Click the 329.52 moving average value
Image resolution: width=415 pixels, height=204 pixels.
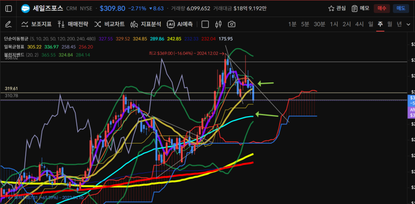123,39
